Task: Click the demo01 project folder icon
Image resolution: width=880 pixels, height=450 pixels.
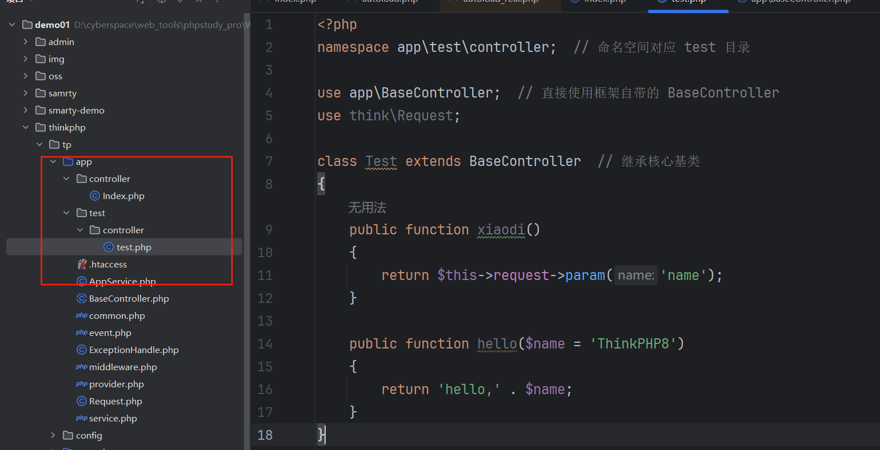Action: 27,25
